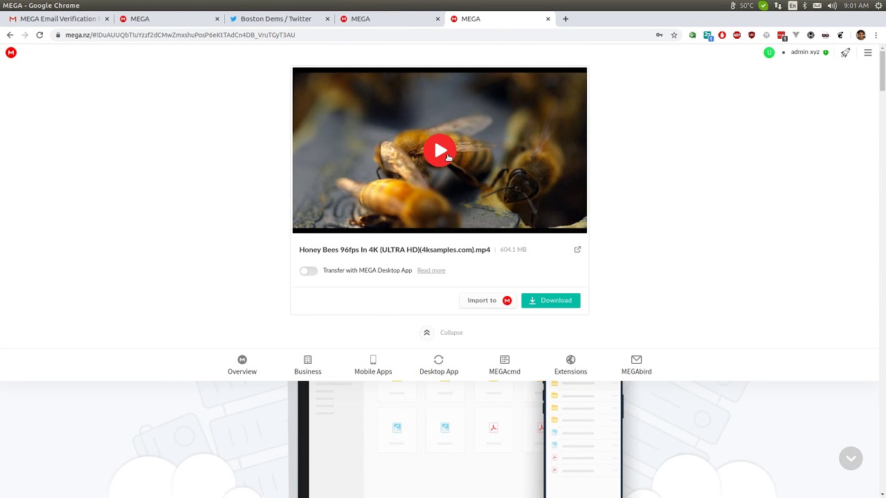
Task: Open the MEGAbird section
Action: (636, 365)
